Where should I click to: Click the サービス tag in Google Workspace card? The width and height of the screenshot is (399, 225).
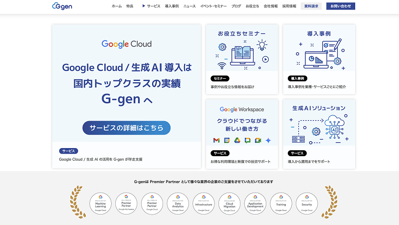[220, 153]
